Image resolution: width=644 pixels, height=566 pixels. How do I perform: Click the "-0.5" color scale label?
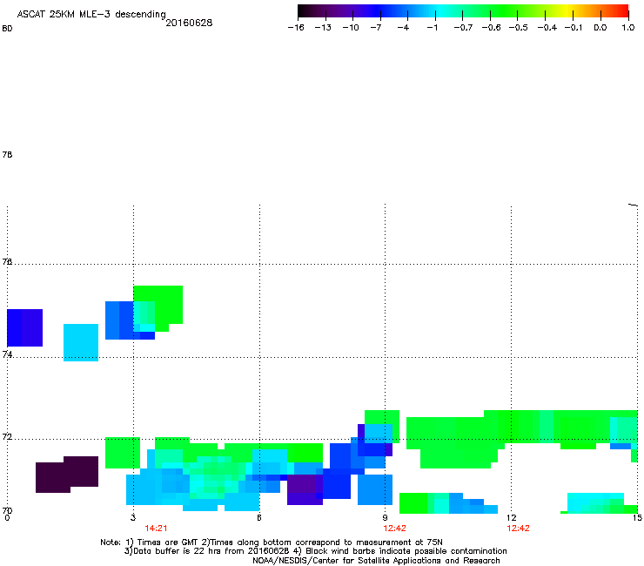518,28
